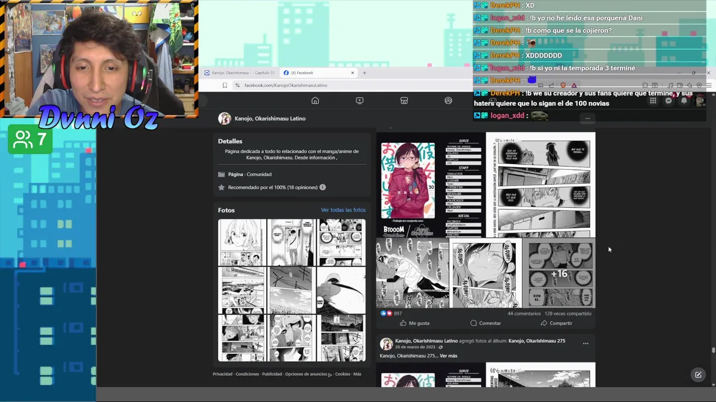Image resolution: width=716 pixels, height=402 pixels.
Task: Open the +16 more photos thumbnail
Action: [559, 273]
